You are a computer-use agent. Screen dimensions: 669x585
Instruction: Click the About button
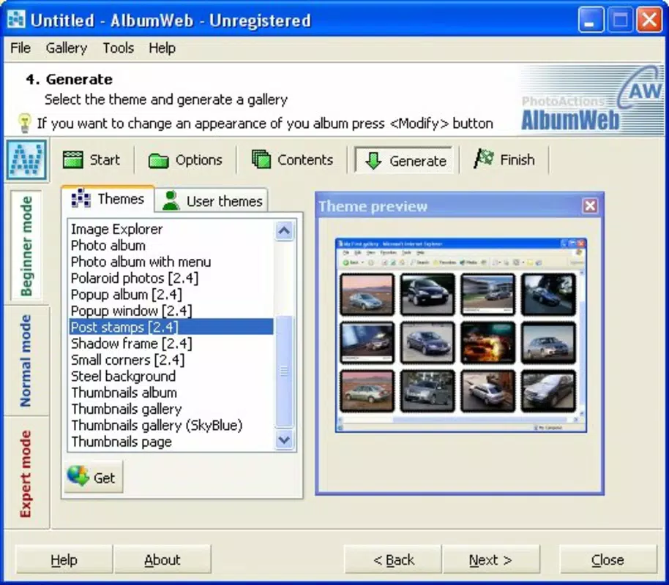click(x=162, y=559)
